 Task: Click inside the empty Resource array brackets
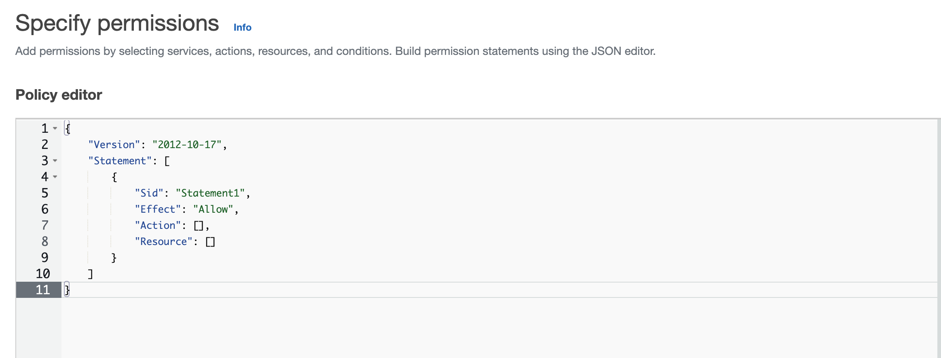click(210, 241)
